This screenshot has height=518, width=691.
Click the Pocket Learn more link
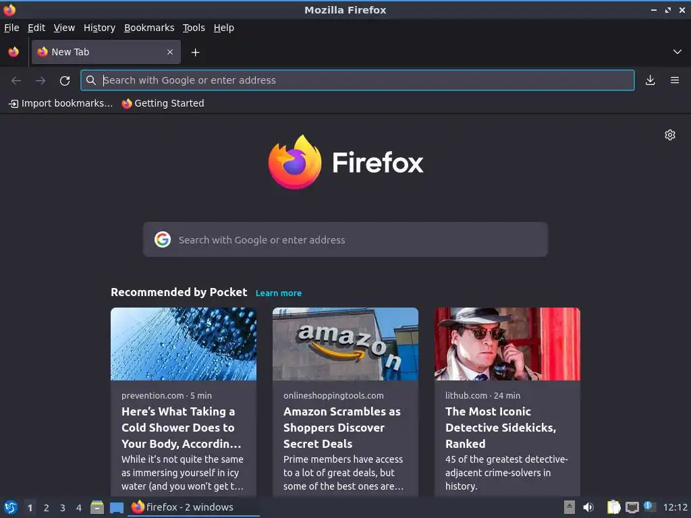(x=279, y=293)
